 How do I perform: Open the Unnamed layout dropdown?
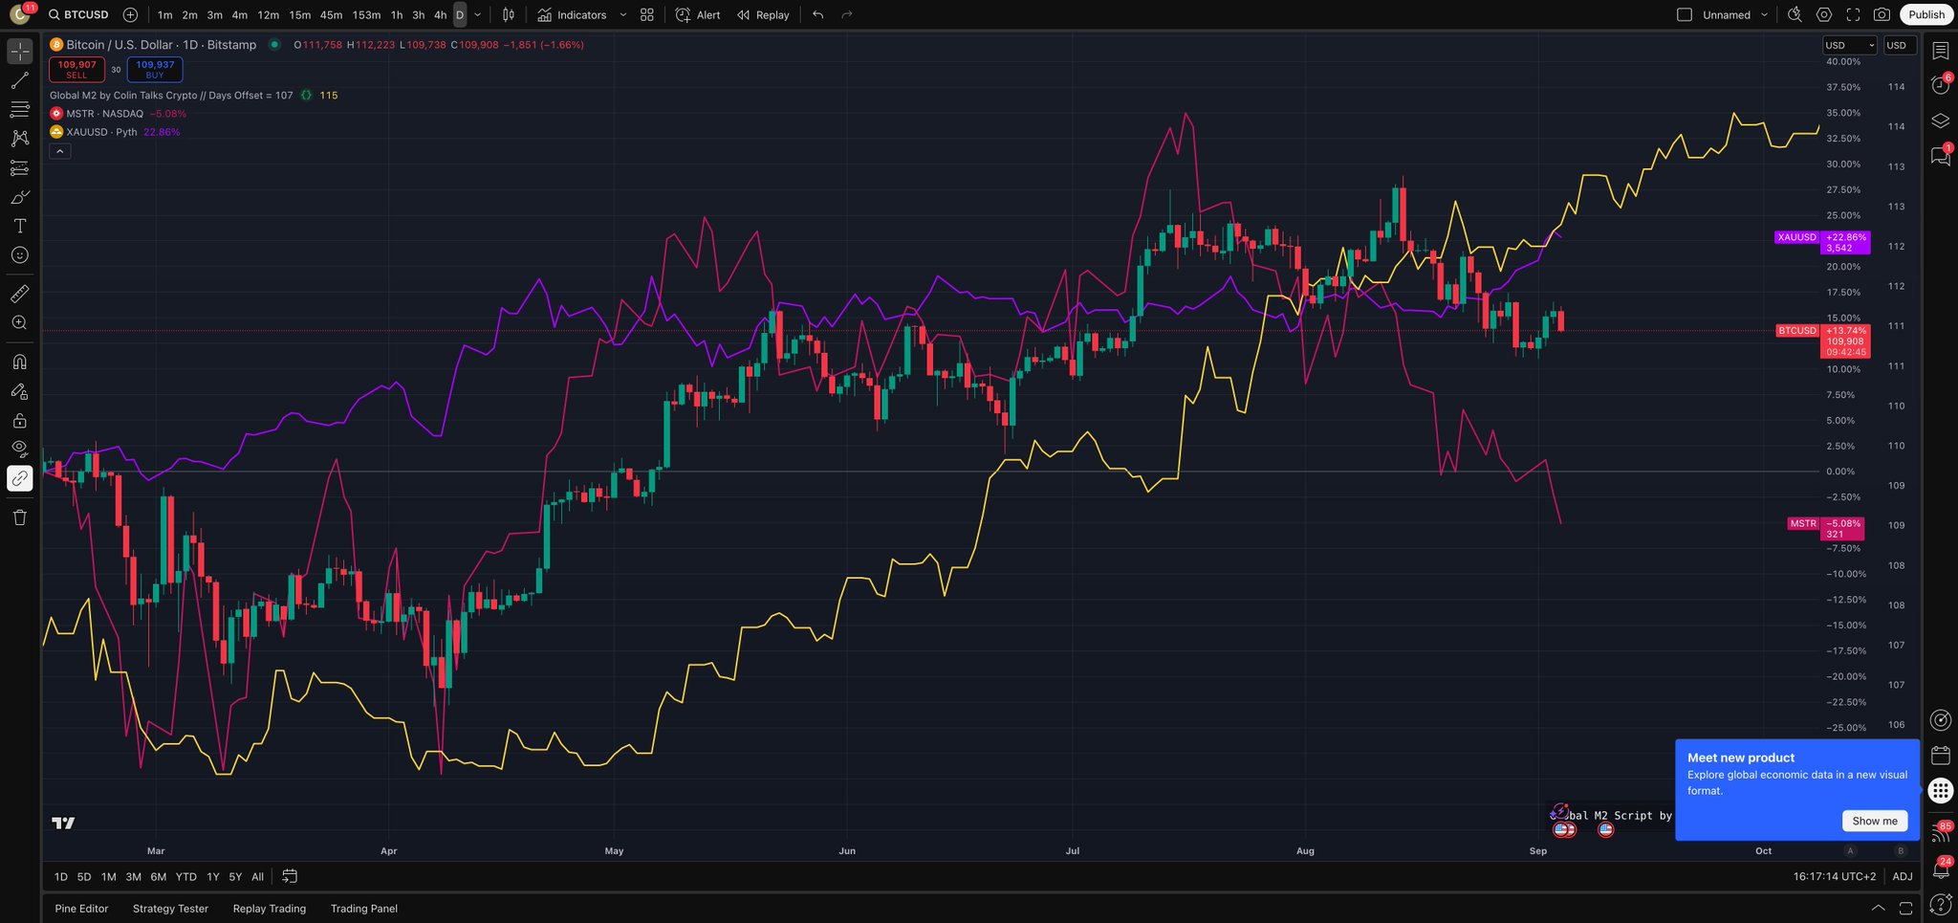point(1764,15)
